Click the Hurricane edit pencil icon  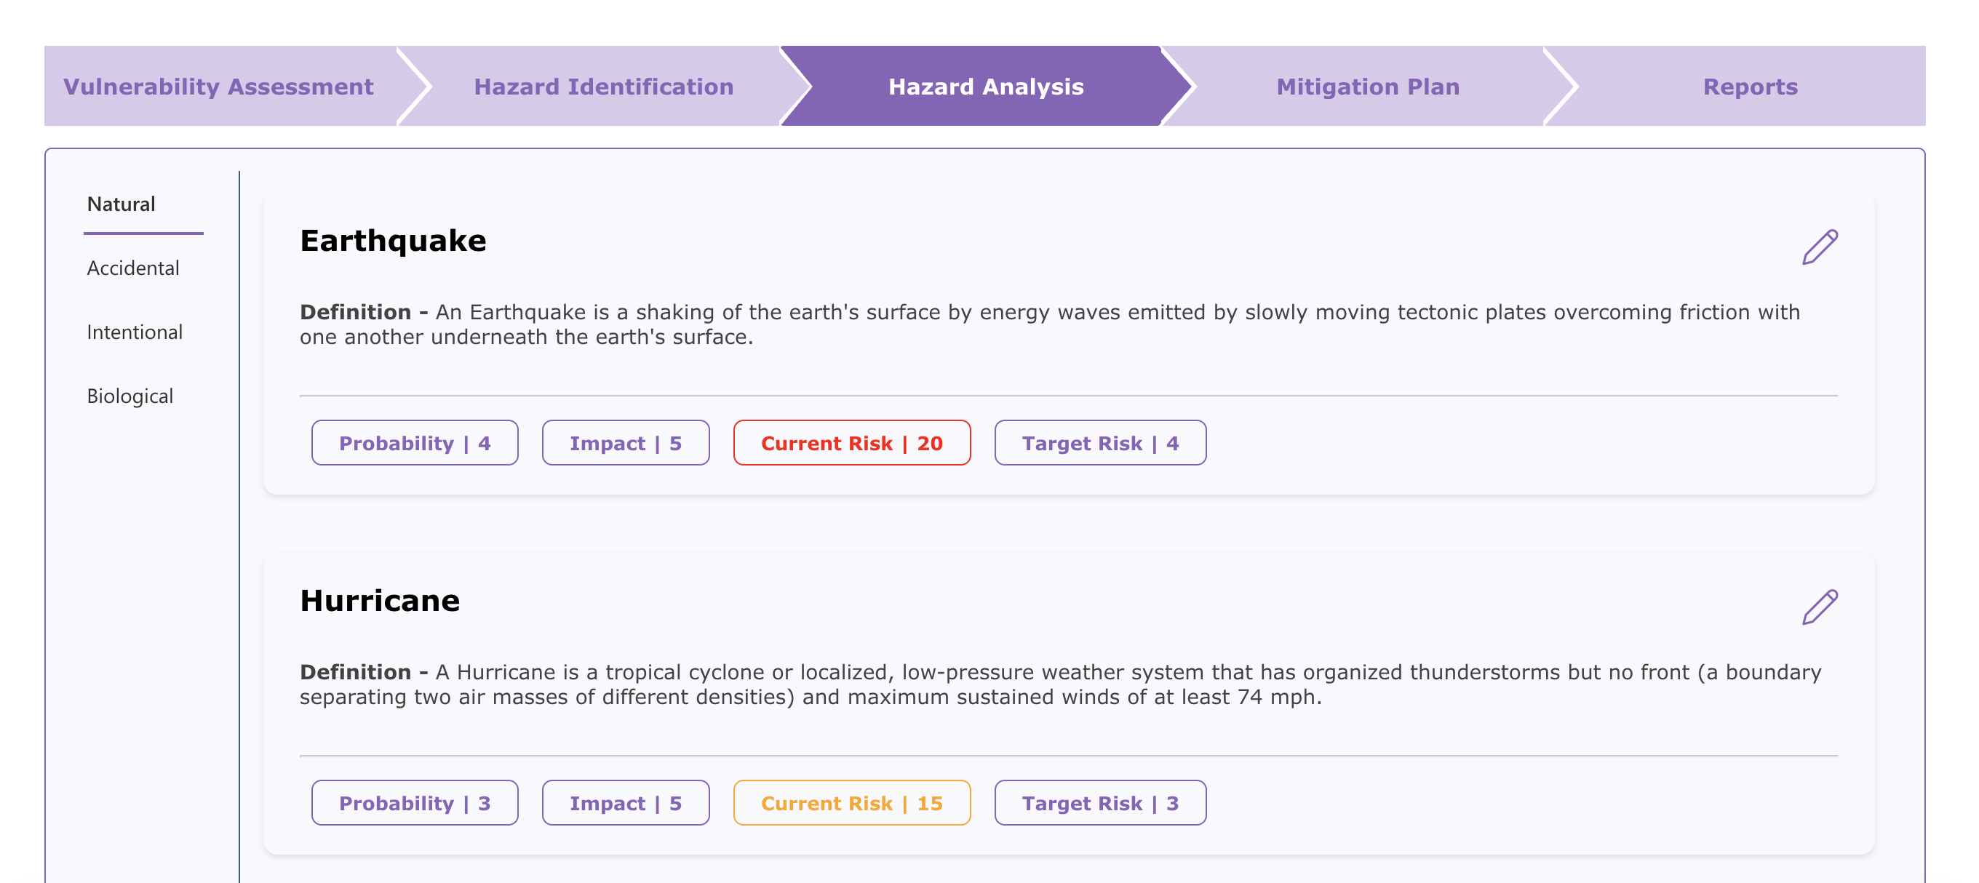[1819, 607]
